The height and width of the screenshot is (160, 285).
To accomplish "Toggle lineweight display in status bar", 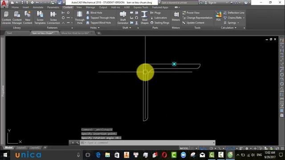I will point(241,148).
